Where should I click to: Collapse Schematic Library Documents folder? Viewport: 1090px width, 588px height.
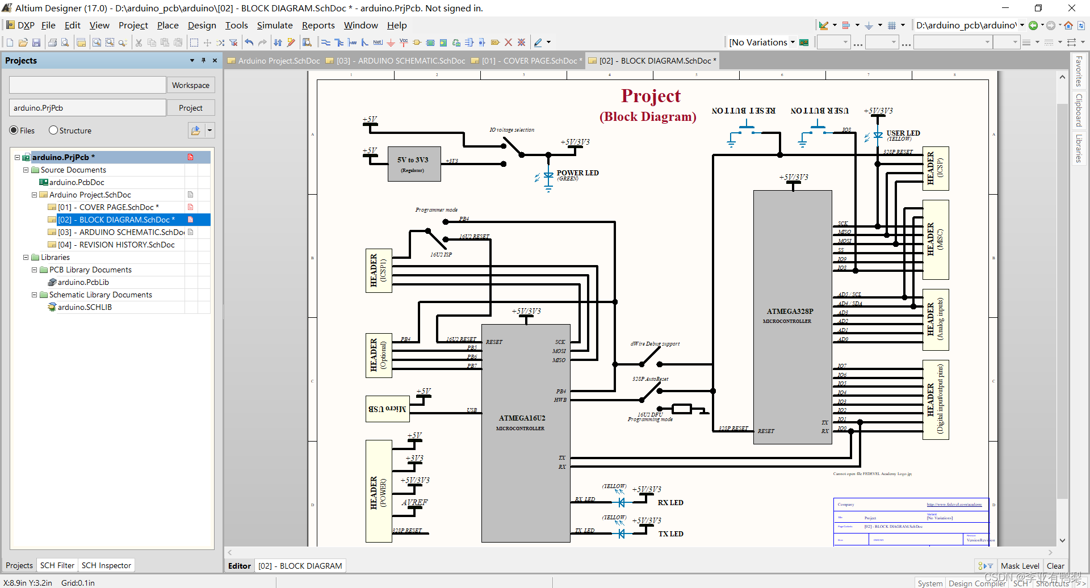34,295
